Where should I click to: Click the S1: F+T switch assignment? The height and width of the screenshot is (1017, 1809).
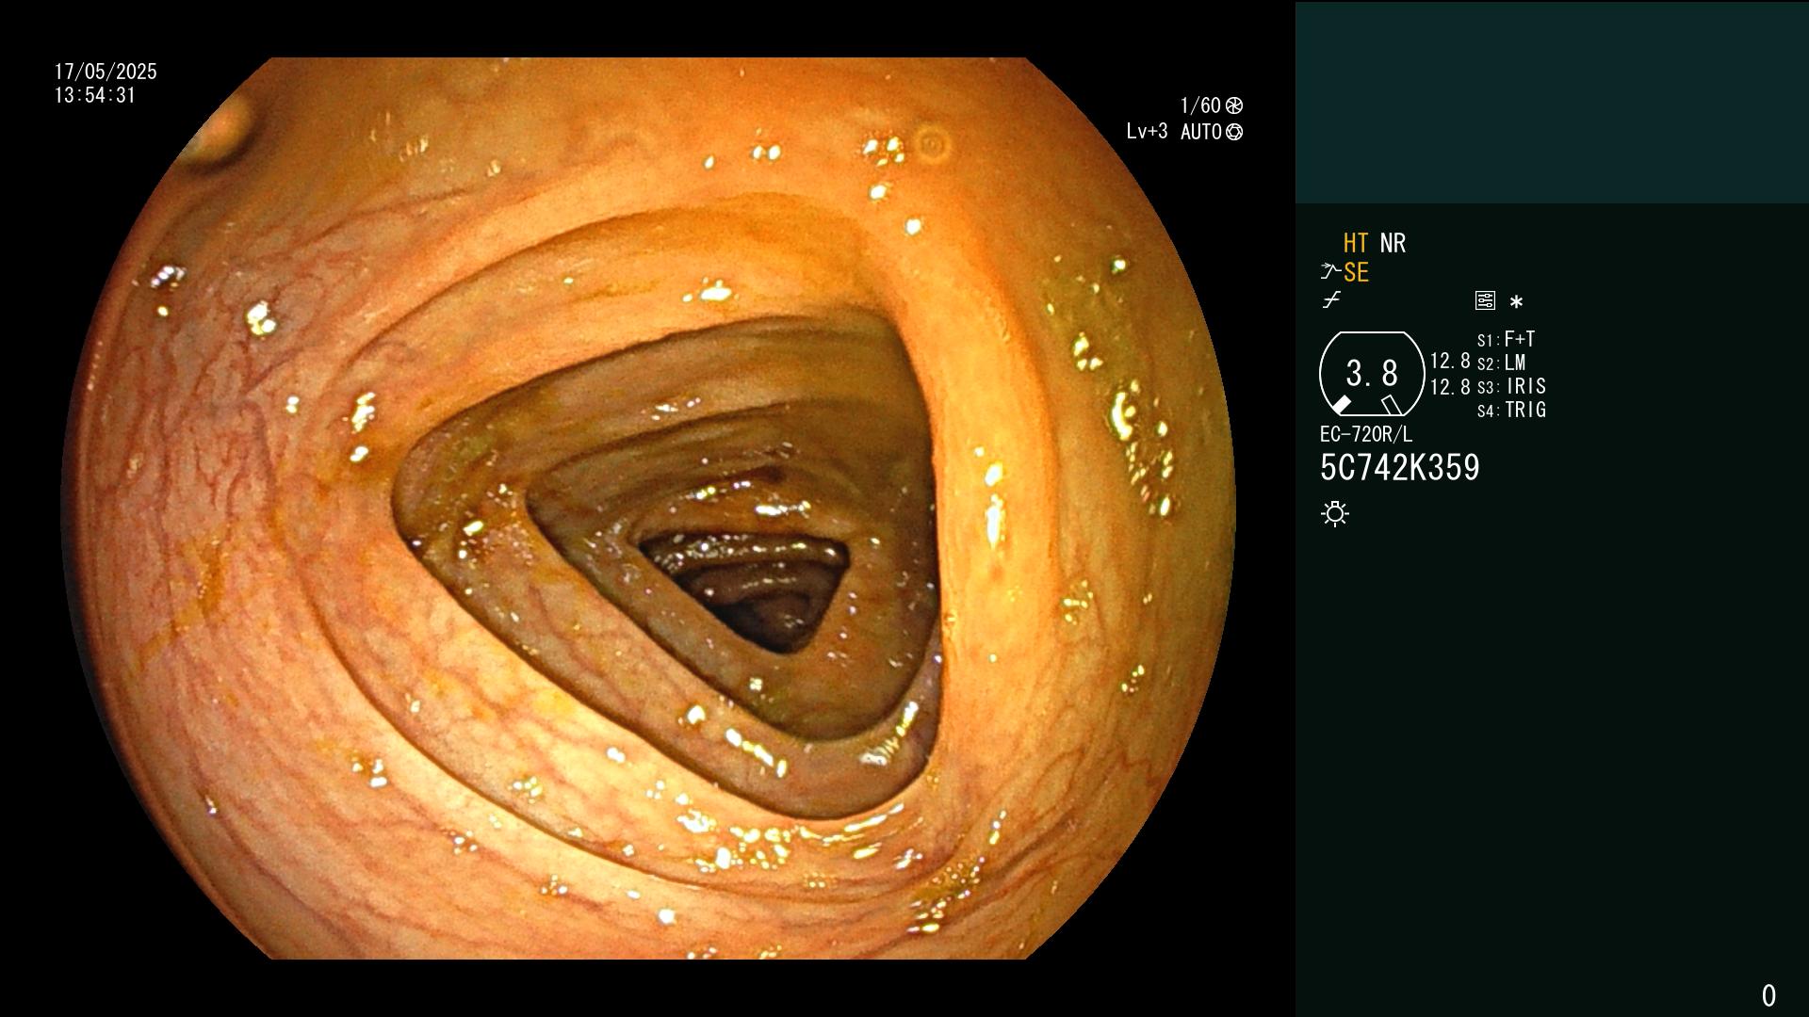click(1507, 339)
